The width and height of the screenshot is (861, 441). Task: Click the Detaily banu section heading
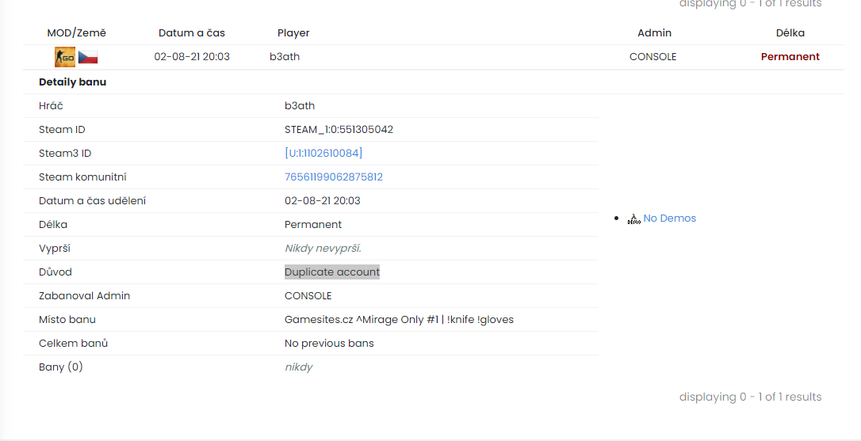click(x=72, y=82)
